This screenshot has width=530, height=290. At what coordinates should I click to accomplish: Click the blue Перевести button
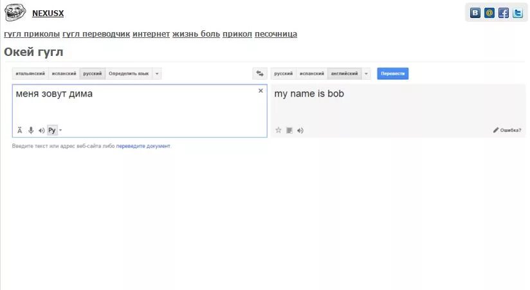click(x=392, y=74)
